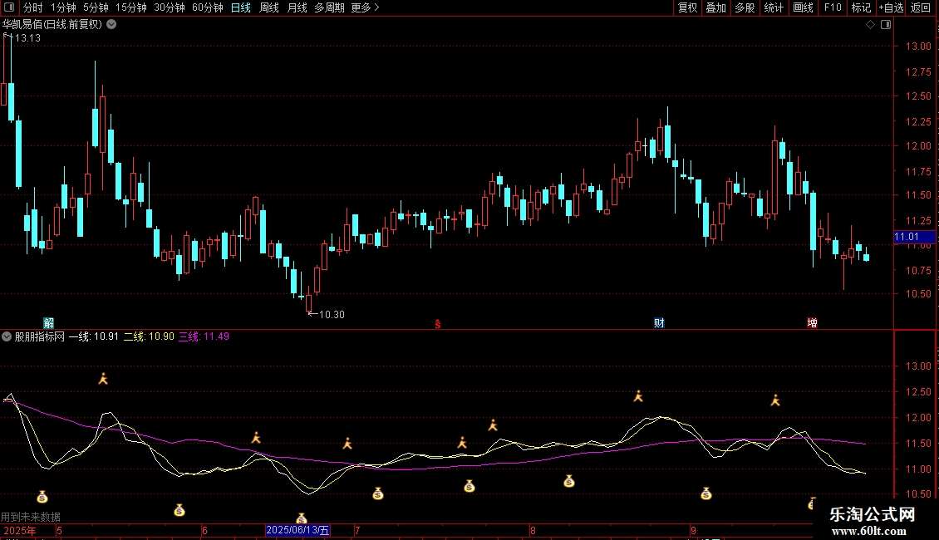Click 返回 to go back
Viewport: 939px width, 540px height.
pos(921,7)
